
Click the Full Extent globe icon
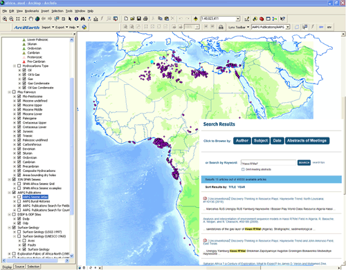click(x=37, y=19)
